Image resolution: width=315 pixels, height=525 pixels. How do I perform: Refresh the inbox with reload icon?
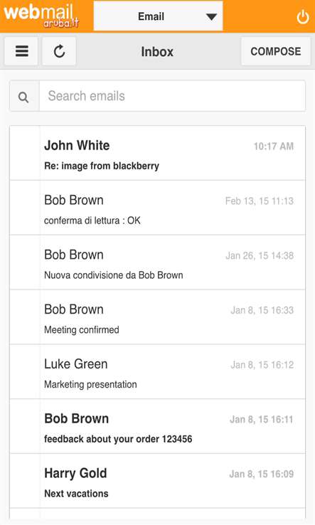pos(59,51)
